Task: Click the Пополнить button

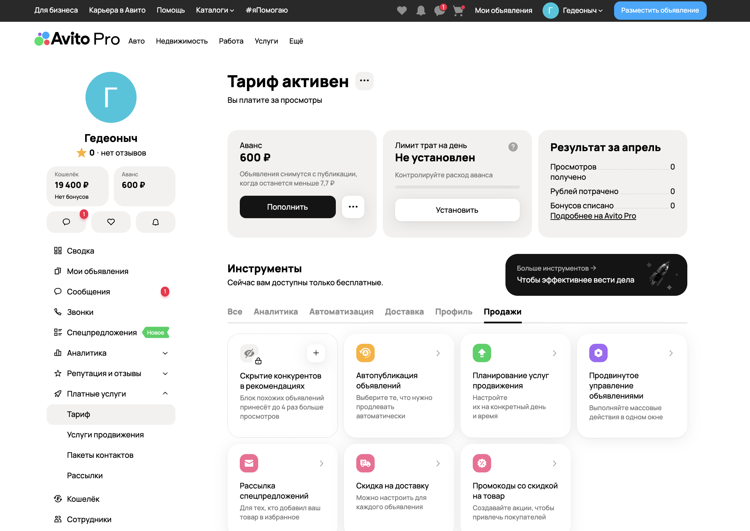Action: 287,207
